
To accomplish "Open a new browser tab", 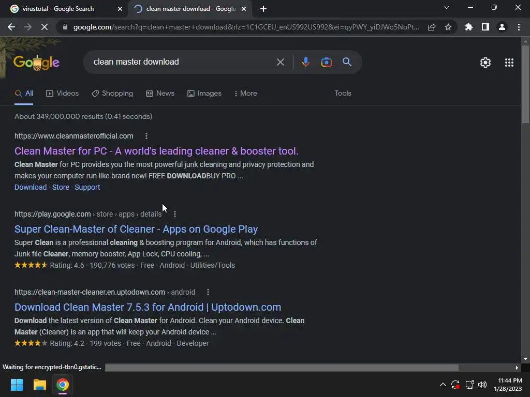I will 263,9.
